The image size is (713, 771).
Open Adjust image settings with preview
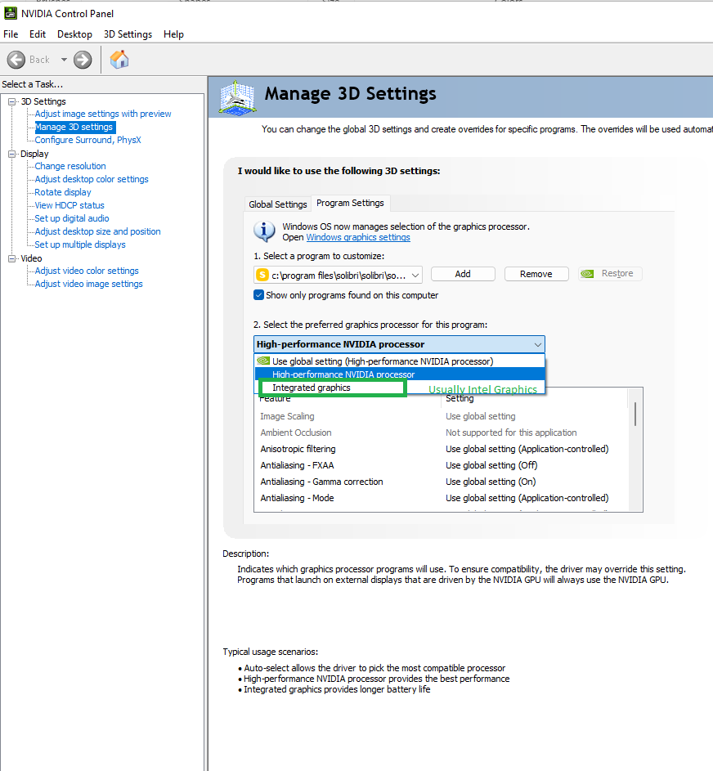tap(103, 114)
